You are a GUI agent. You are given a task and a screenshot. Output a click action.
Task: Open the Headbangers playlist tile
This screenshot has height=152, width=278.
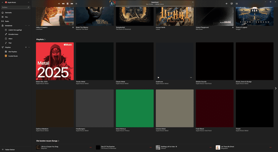[95, 108]
